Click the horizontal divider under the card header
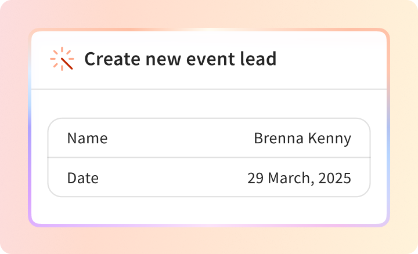This screenshot has height=254, width=418. point(209,89)
